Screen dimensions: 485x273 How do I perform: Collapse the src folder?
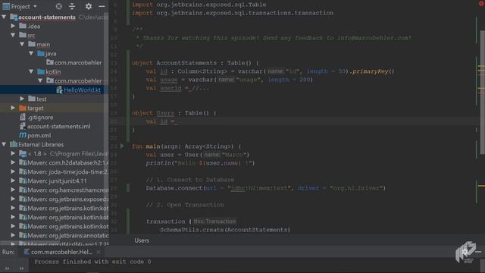[13, 35]
